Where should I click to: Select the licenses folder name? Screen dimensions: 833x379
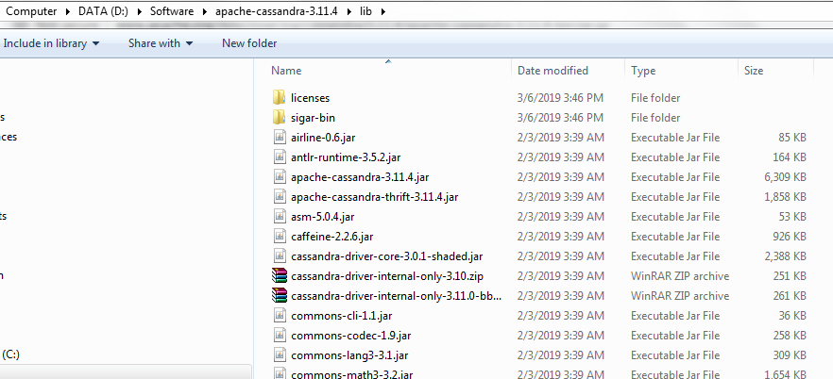pyautogui.click(x=310, y=98)
